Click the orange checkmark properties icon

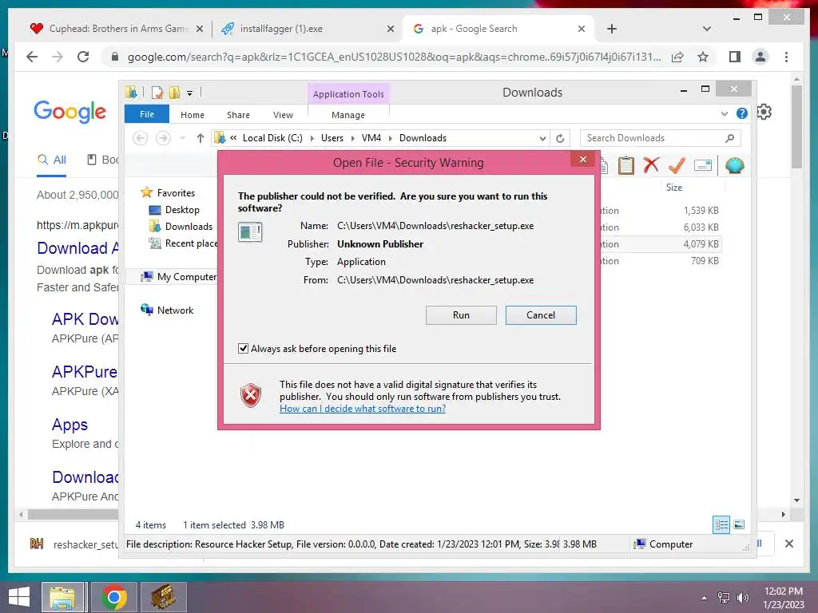(677, 166)
